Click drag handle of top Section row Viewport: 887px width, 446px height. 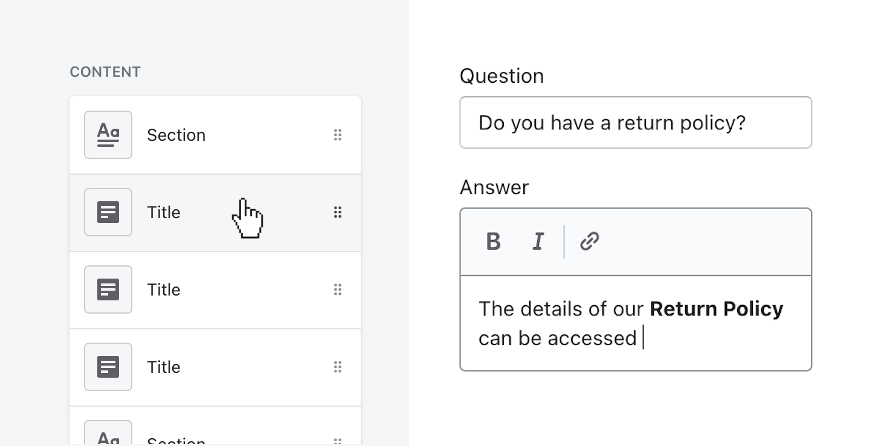click(338, 135)
